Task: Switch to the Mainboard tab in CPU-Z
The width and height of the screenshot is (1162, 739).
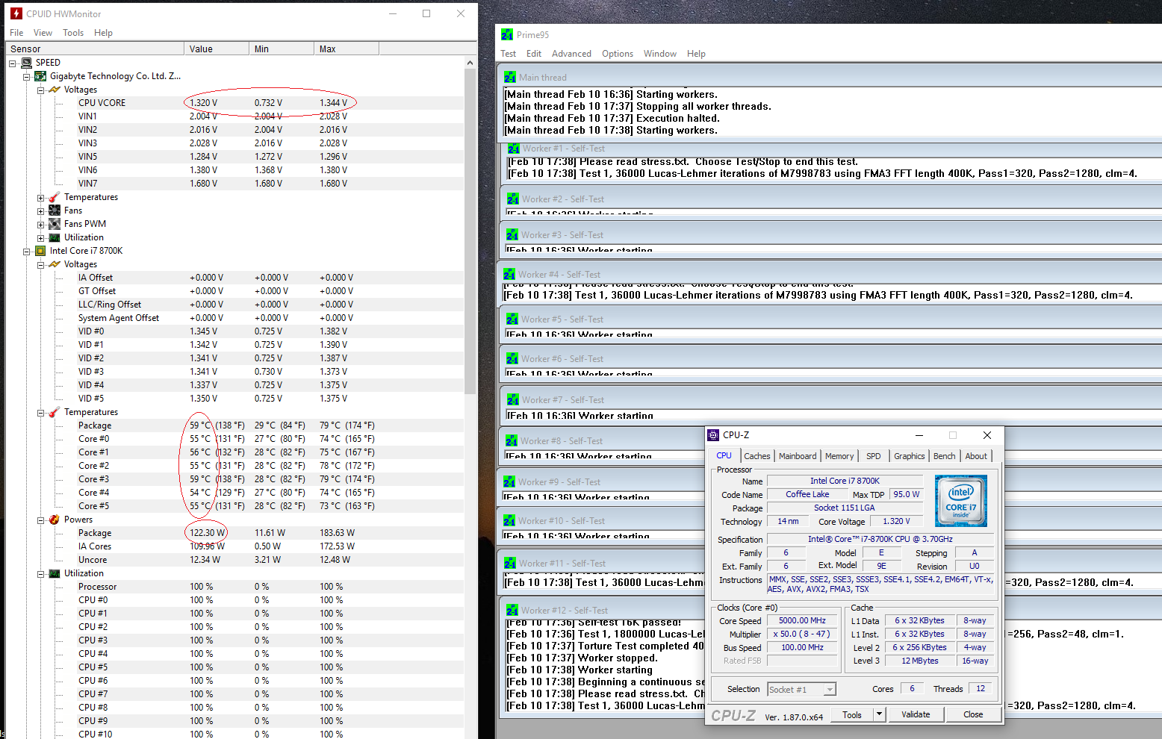Action: click(x=798, y=456)
